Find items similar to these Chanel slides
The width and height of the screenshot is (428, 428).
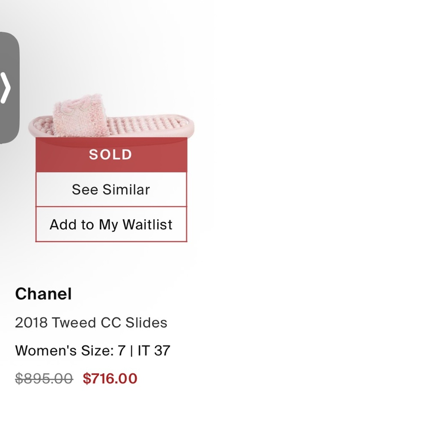(x=111, y=189)
